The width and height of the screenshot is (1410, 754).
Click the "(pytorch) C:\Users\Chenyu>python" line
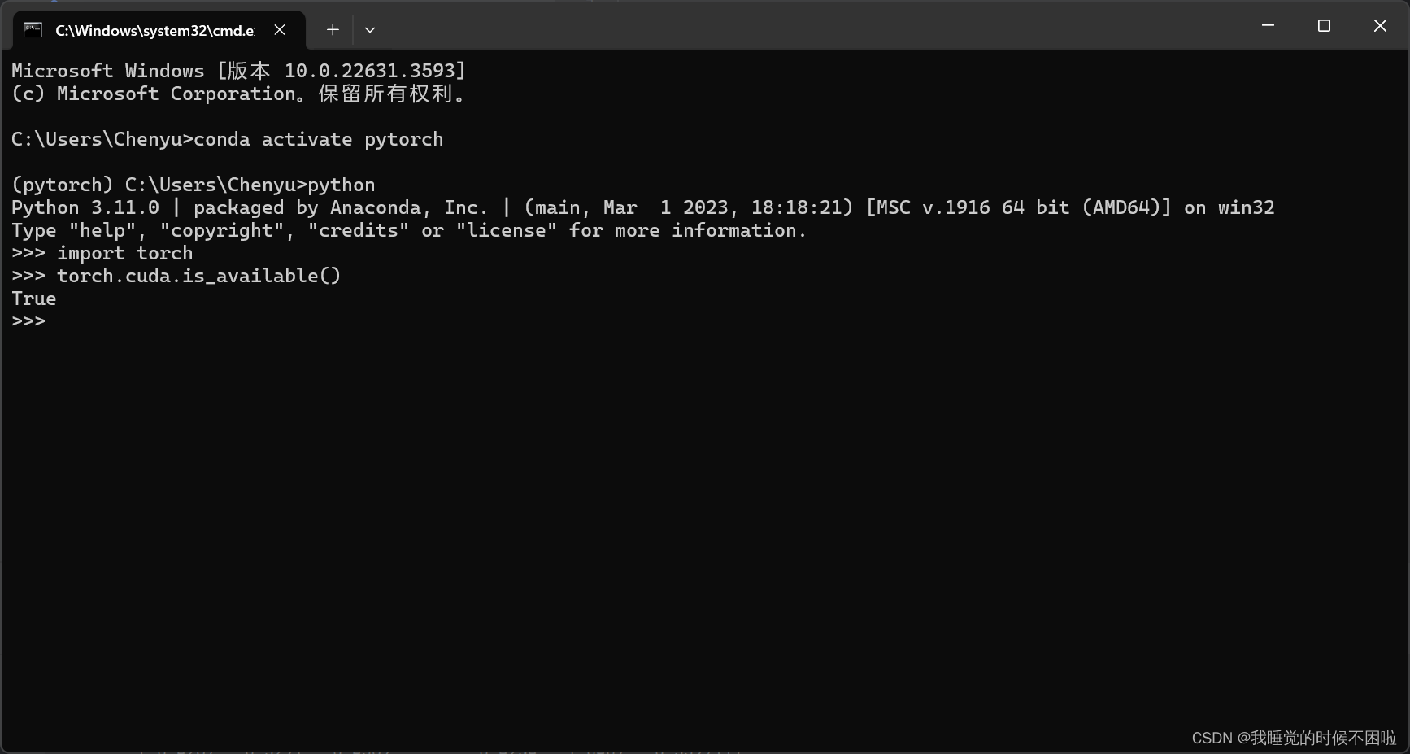pos(194,185)
